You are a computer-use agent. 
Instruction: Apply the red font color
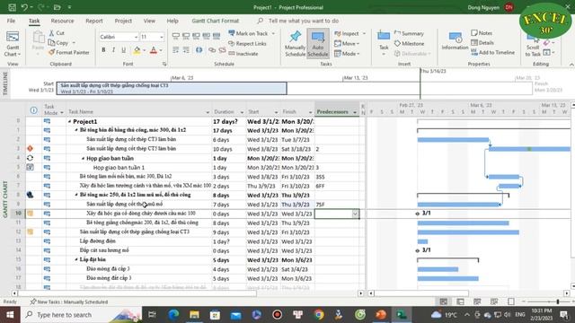coord(154,50)
